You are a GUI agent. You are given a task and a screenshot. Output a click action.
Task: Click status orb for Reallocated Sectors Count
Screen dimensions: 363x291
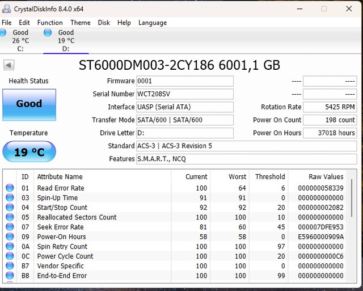[10, 217]
